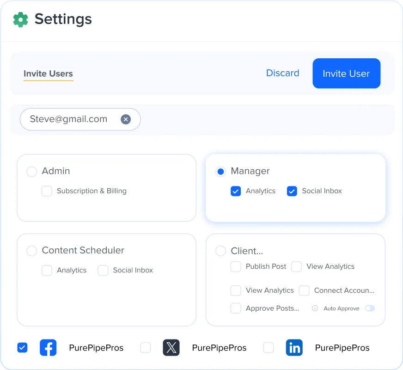The height and width of the screenshot is (370, 403).
Task: Click the Facebook PurePipePros icon
Action: pos(48,348)
